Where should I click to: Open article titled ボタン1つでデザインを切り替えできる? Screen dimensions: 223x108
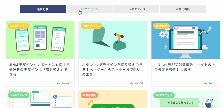[112, 70]
